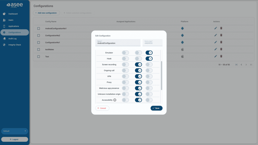Viewport: 258px width, 145px height.
Task: Click edit pencil for AndroidConfigurationNo1
Action: [x=216, y=28]
